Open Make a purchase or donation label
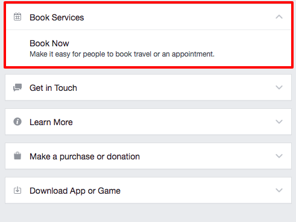Screen dimensions: 296x222 (84, 156)
